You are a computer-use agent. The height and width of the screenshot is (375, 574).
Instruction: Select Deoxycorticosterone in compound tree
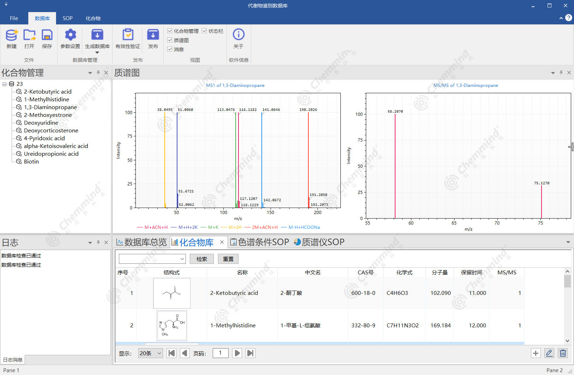tap(51, 131)
